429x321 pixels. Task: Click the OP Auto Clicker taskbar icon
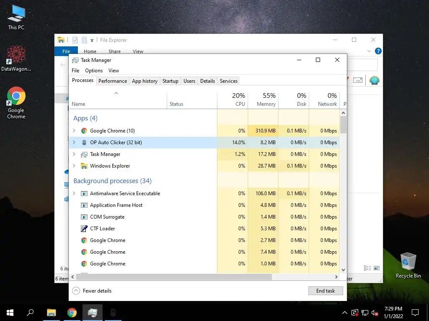113,313
